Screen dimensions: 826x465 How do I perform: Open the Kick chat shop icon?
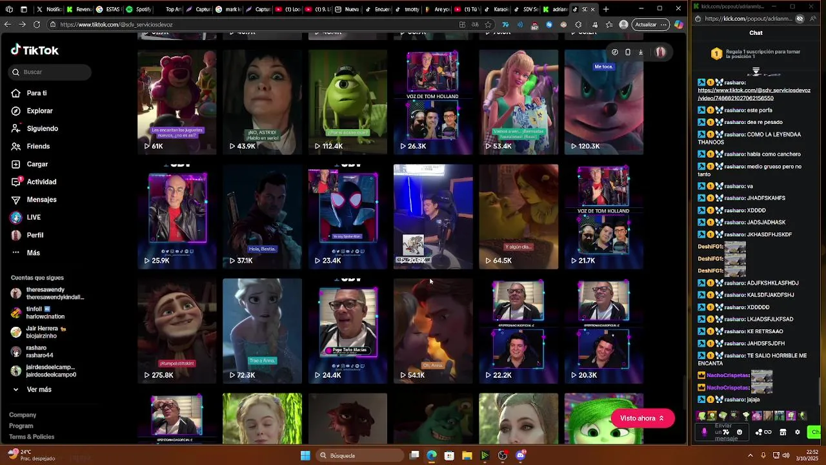tap(783, 432)
